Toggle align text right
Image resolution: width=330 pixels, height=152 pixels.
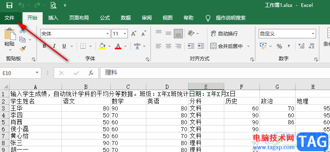(x=178, y=46)
